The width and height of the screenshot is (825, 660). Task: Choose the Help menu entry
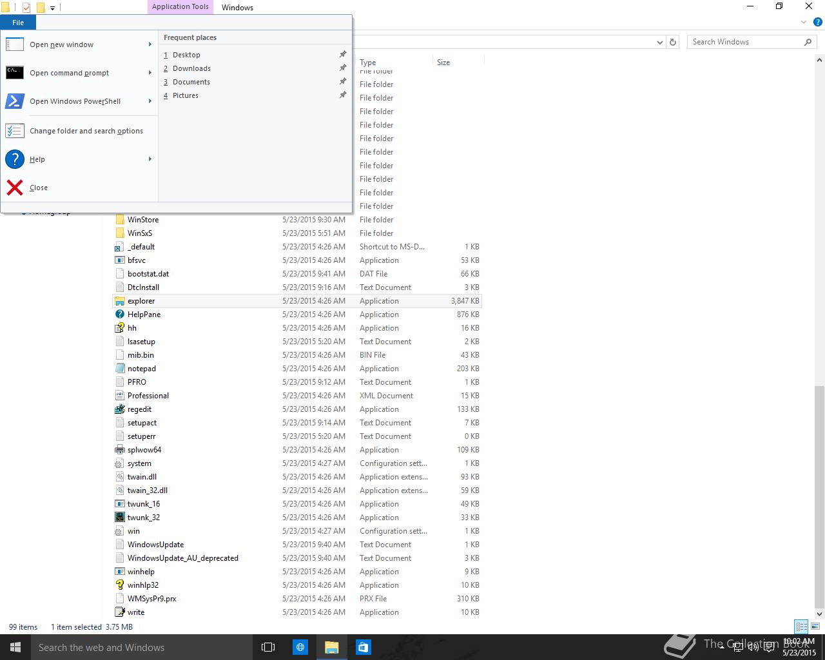79,159
